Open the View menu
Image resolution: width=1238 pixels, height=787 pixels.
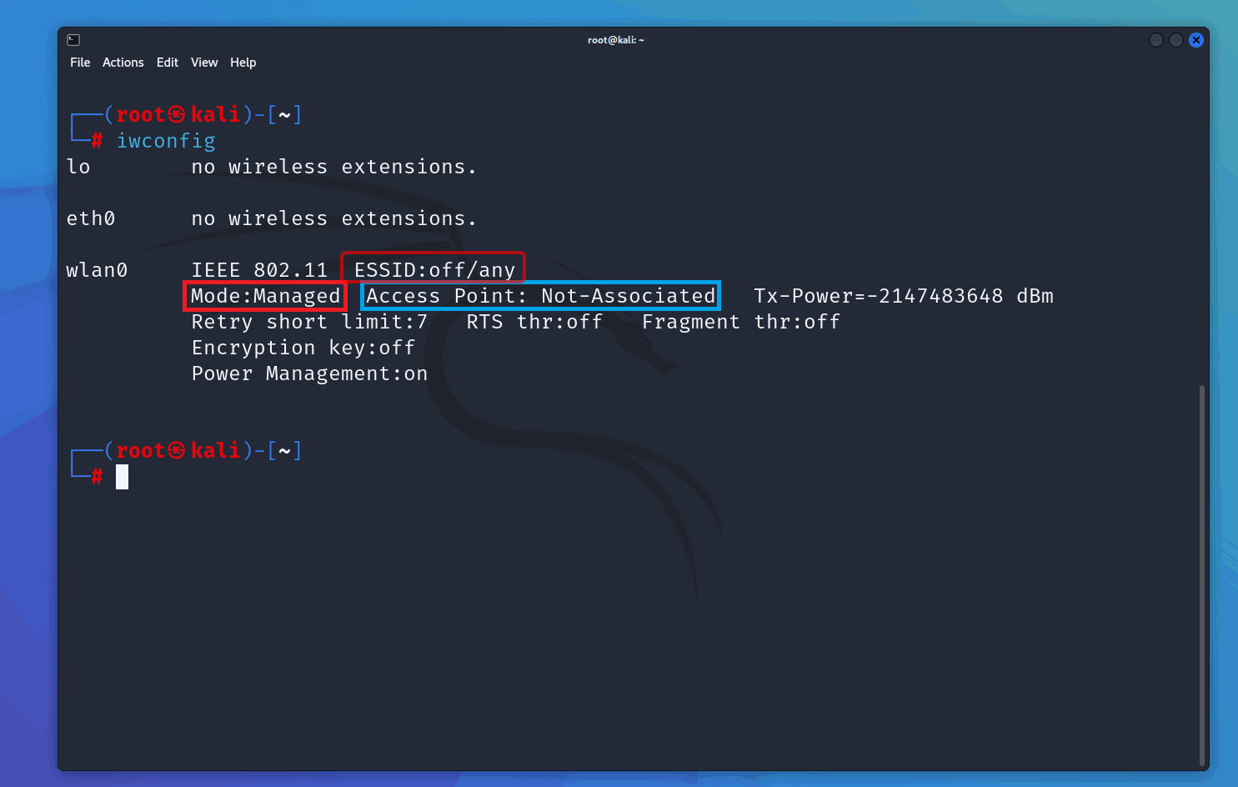click(x=204, y=62)
